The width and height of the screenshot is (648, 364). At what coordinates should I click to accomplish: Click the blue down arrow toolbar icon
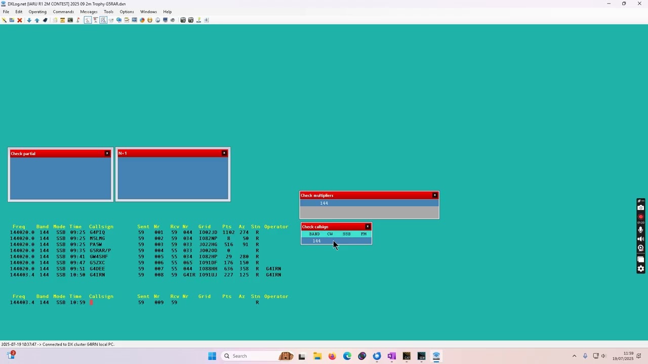(29, 20)
